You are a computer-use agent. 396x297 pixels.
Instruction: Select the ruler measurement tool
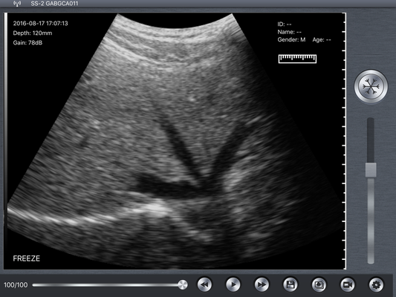pos(297,59)
